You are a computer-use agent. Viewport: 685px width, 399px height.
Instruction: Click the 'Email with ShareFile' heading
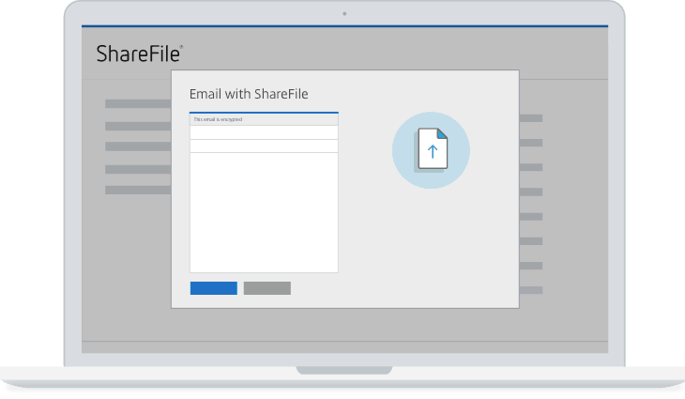tap(249, 94)
